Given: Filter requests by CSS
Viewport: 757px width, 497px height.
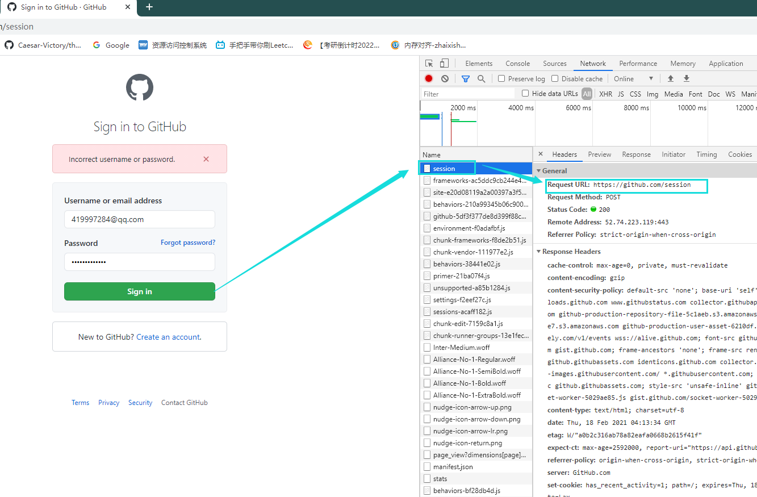Looking at the screenshot, I should coord(635,94).
